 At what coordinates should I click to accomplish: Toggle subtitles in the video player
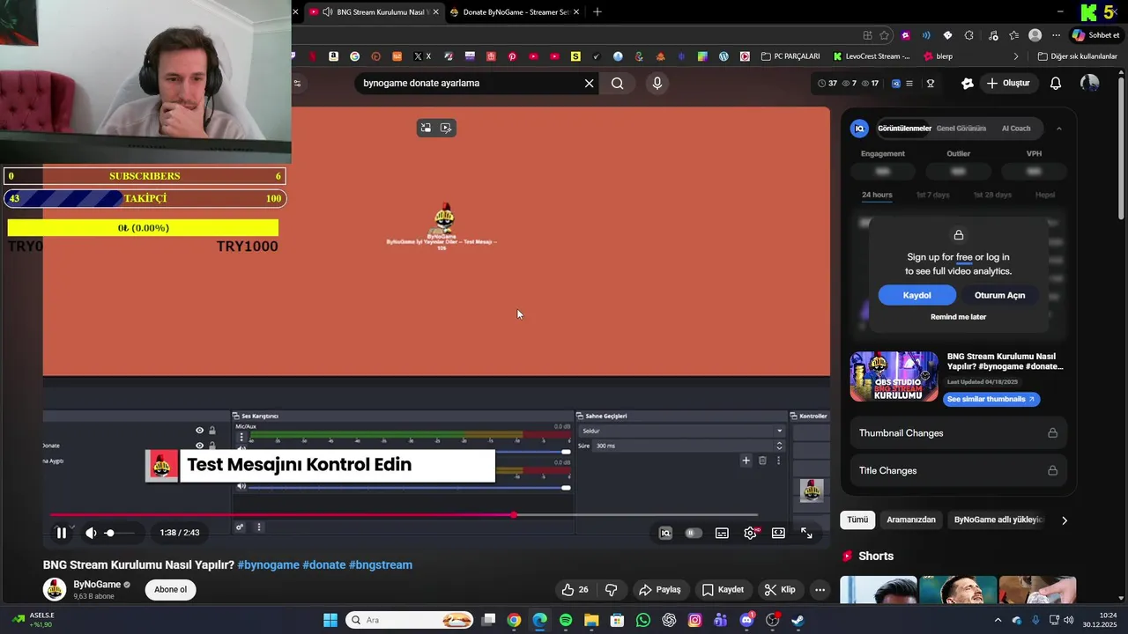click(x=722, y=533)
